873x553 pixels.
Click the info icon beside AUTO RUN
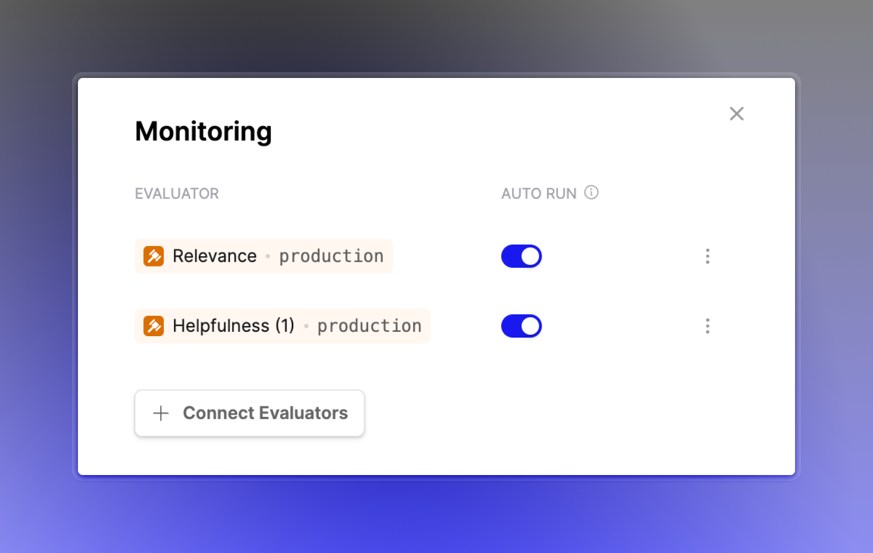(591, 192)
